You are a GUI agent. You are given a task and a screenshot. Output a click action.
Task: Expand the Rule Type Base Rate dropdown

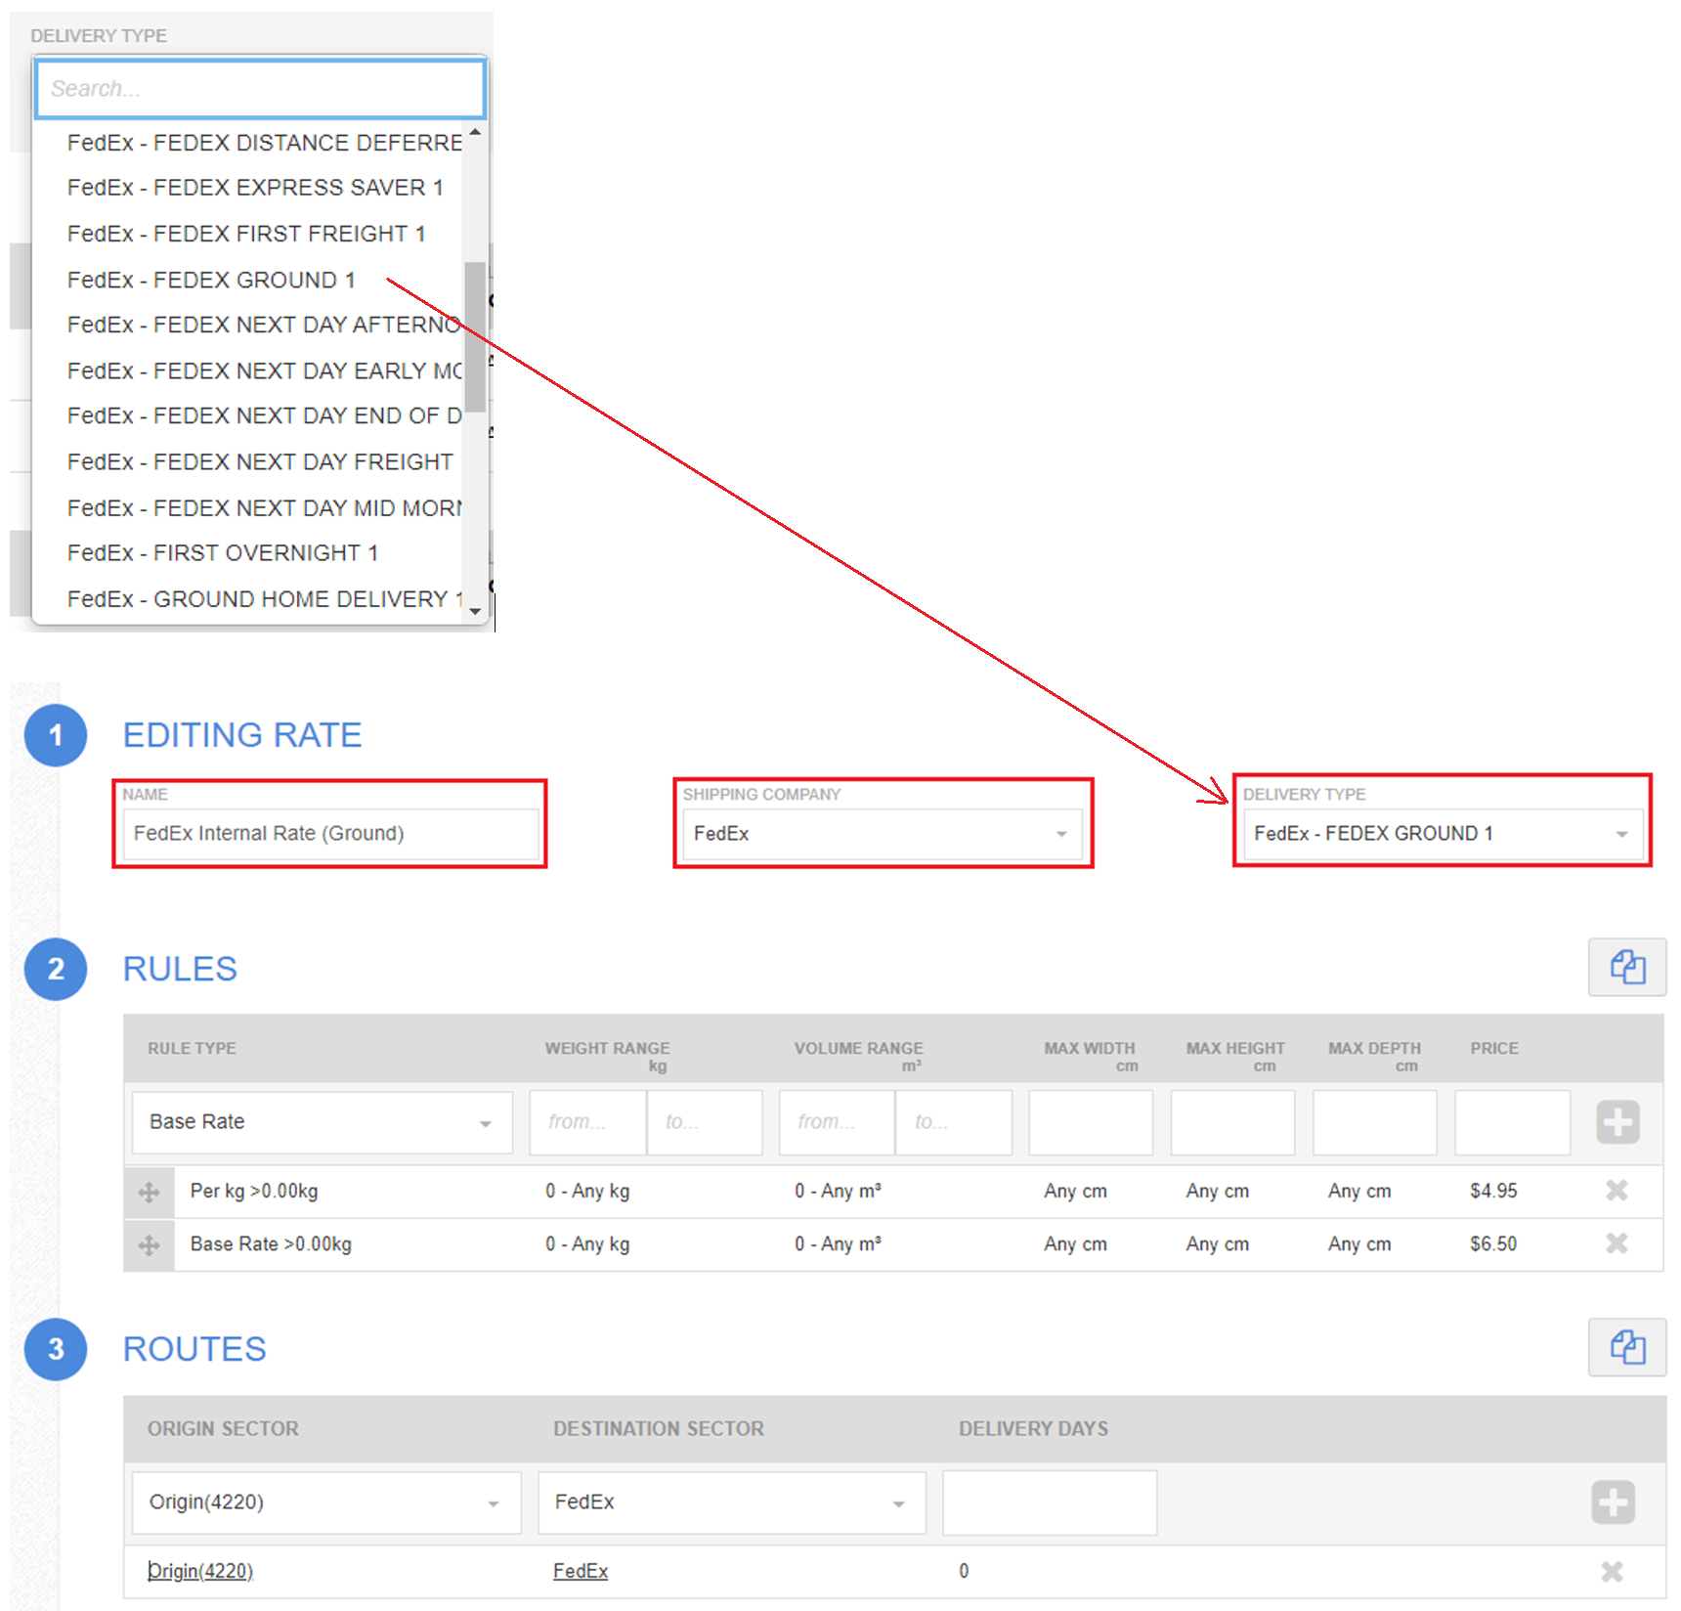323,1122
